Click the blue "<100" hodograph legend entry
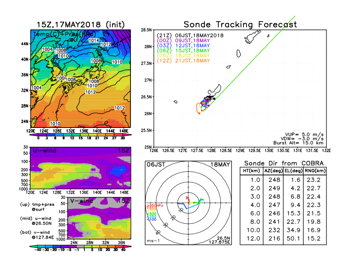The image size is (348, 269). click(152, 219)
